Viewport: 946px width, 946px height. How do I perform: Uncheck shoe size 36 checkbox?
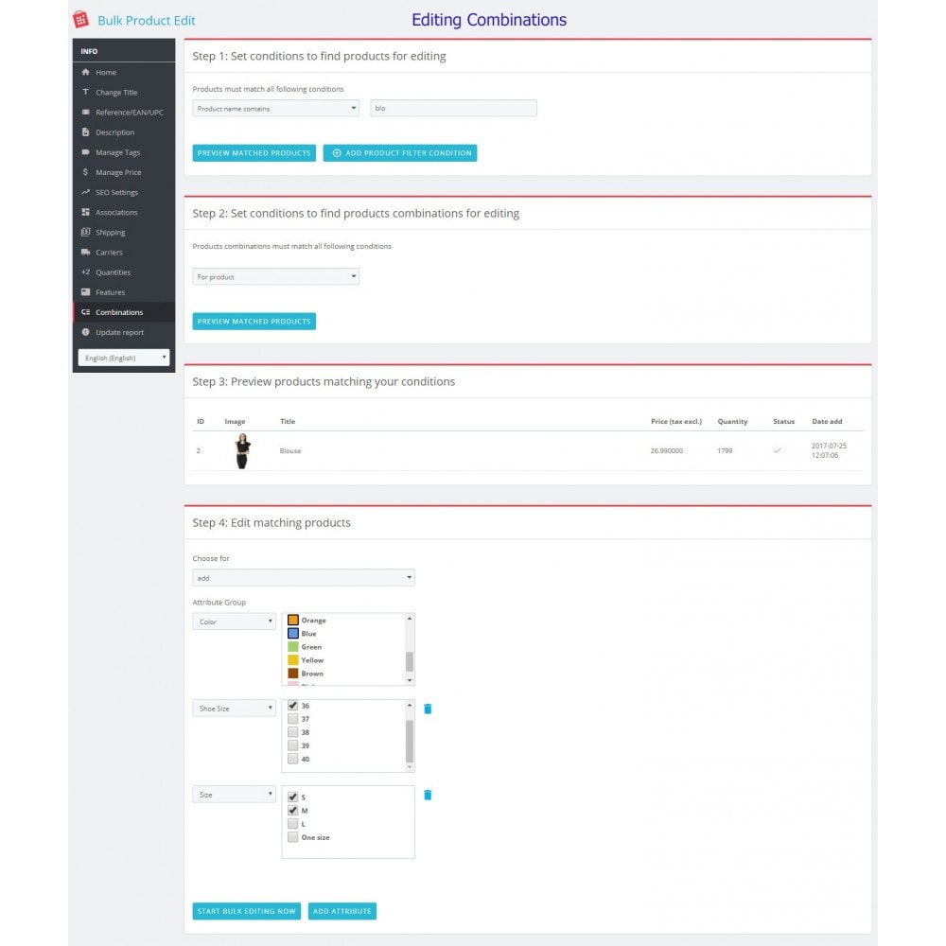293,706
